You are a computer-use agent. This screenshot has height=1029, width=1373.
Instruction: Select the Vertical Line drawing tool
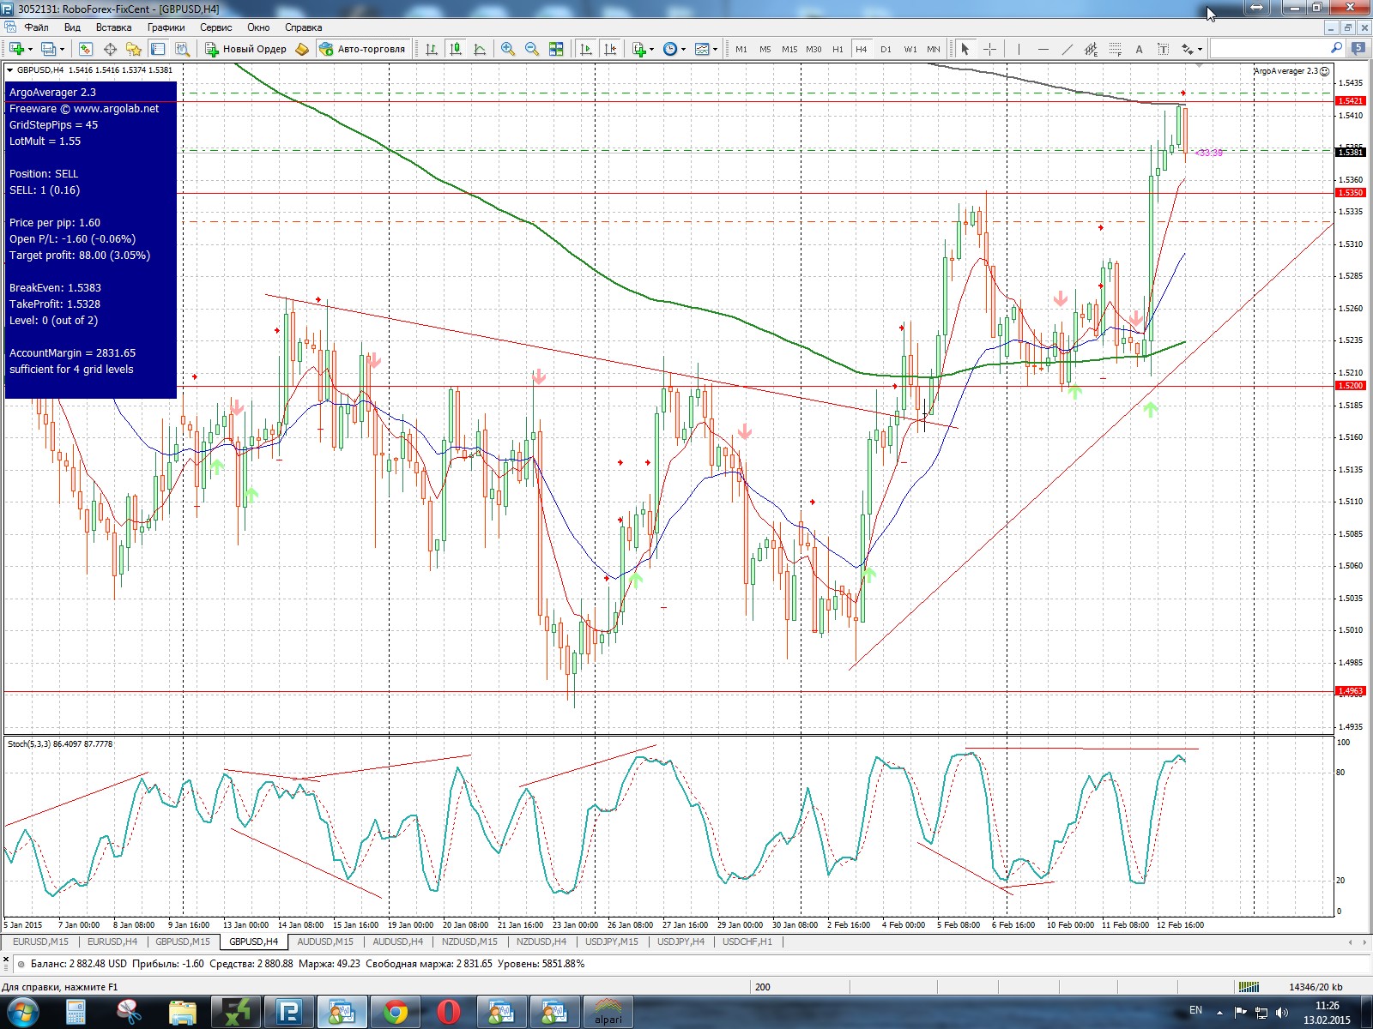(1019, 49)
